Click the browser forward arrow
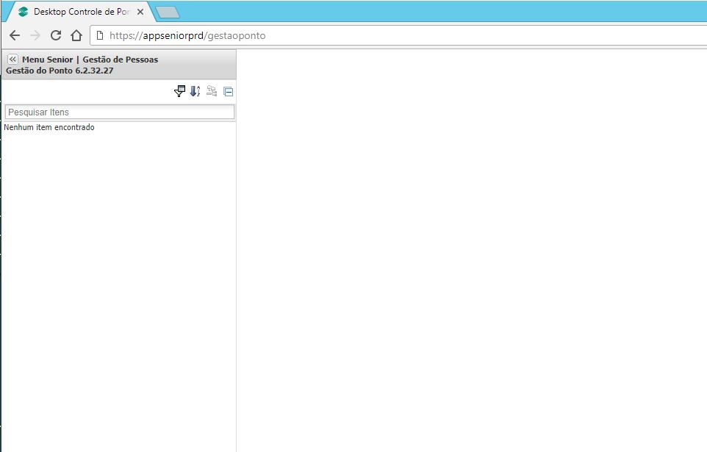Image resolution: width=707 pixels, height=452 pixels. tap(35, 35)
